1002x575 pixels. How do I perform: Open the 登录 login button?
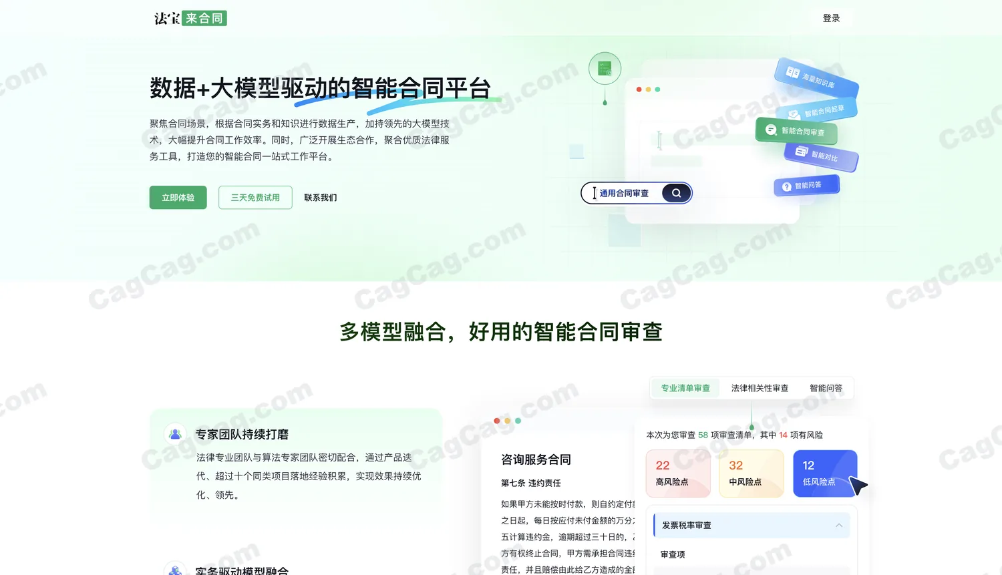tap(831, 18)
